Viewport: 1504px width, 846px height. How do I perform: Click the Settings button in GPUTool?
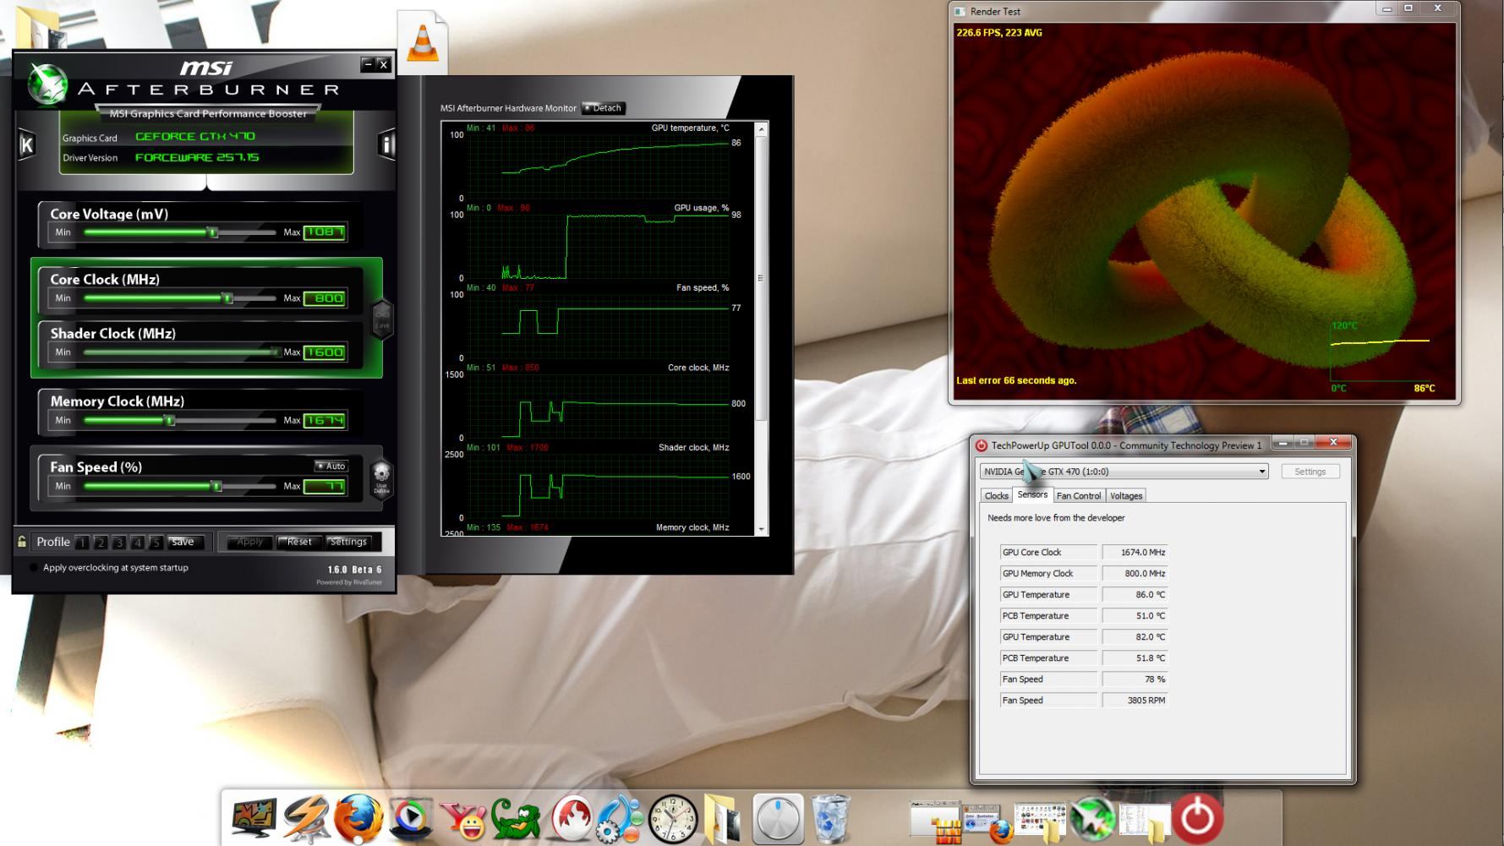pos(1310,472)
